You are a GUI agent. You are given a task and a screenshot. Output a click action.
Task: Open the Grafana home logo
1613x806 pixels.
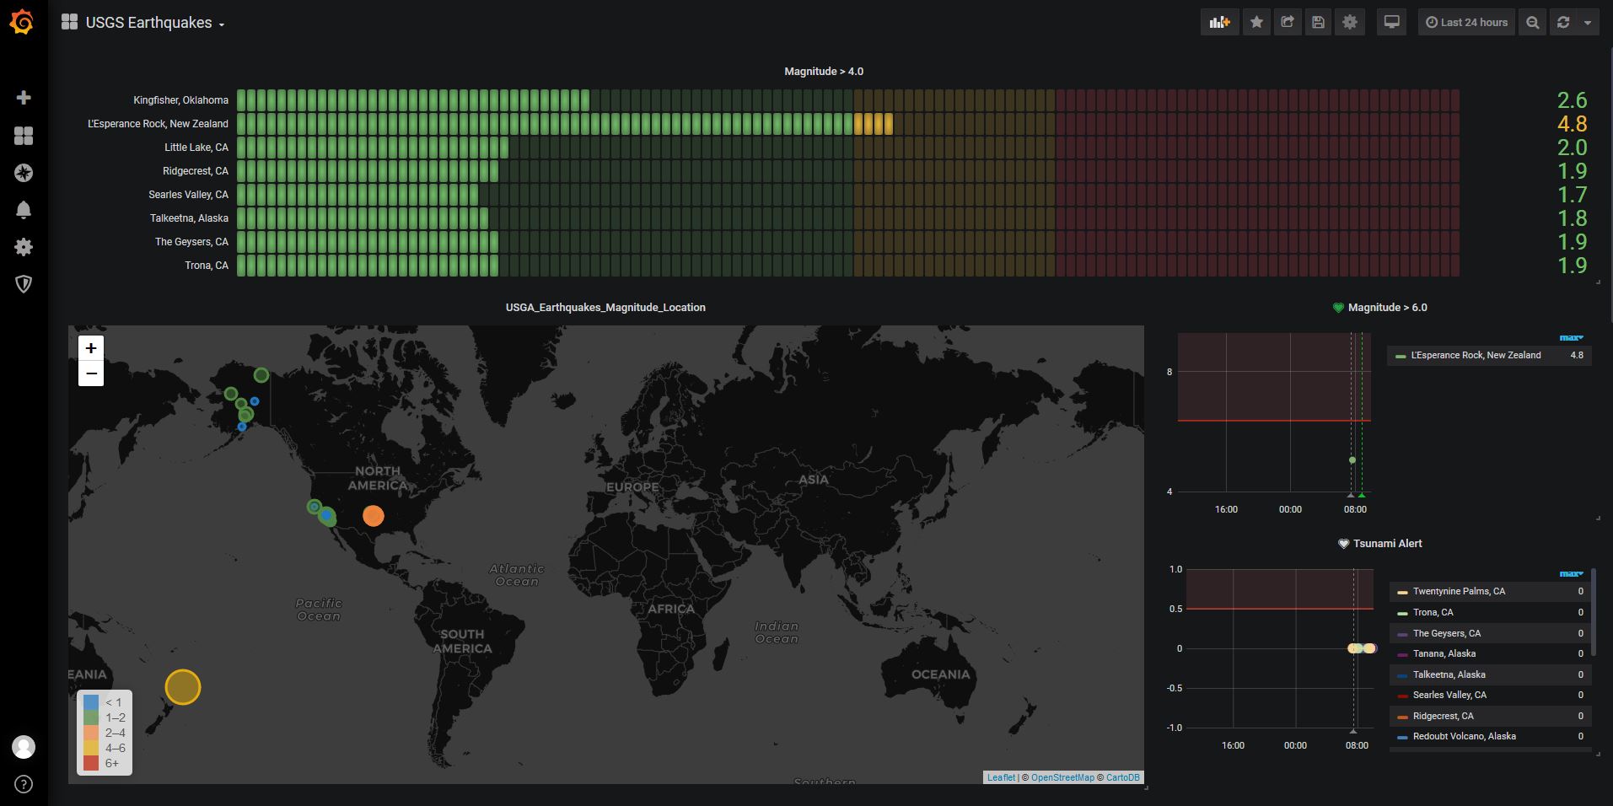pyautogui.click(x=23, y=23)
